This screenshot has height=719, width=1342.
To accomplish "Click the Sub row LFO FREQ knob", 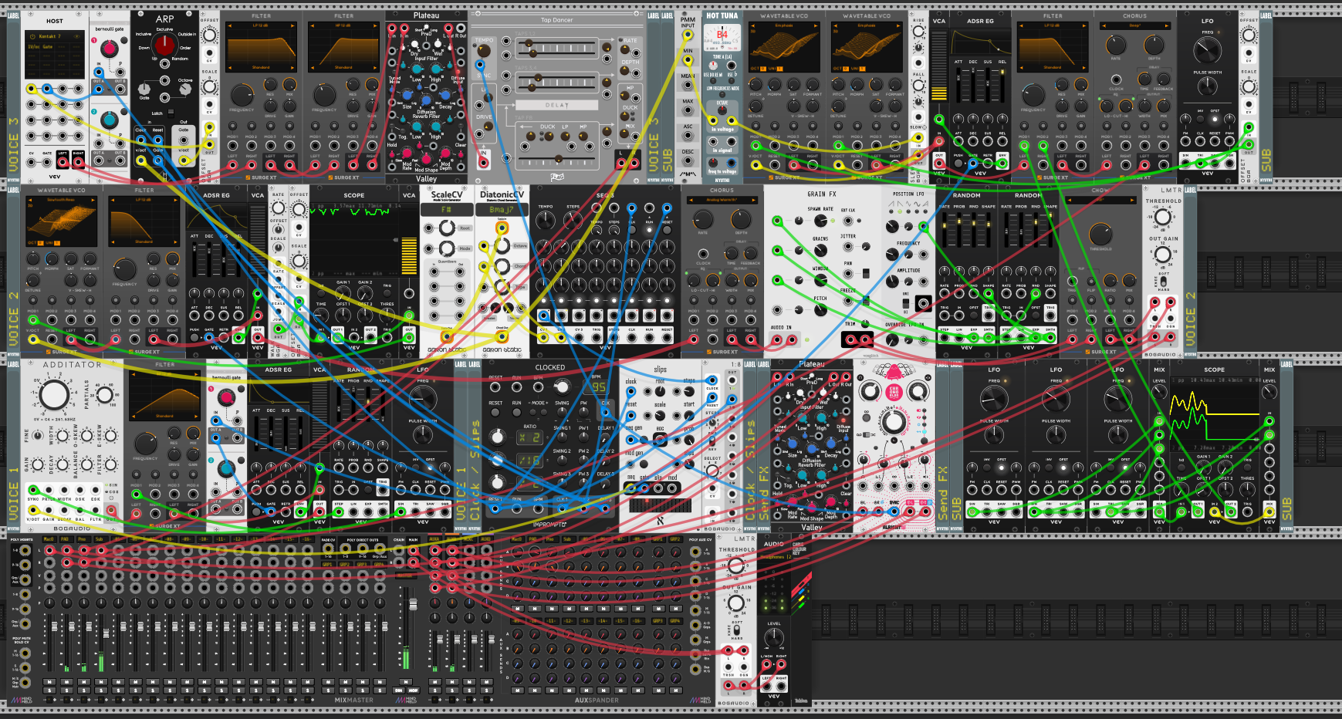I will pos(1207,52).
